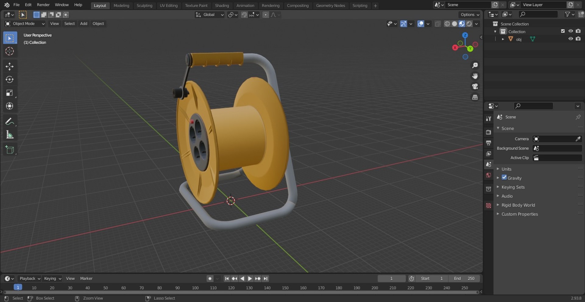The width and height of the screenshot is (585, 302).
Task: Choose the Scale tool
Action: click(9, 93)
